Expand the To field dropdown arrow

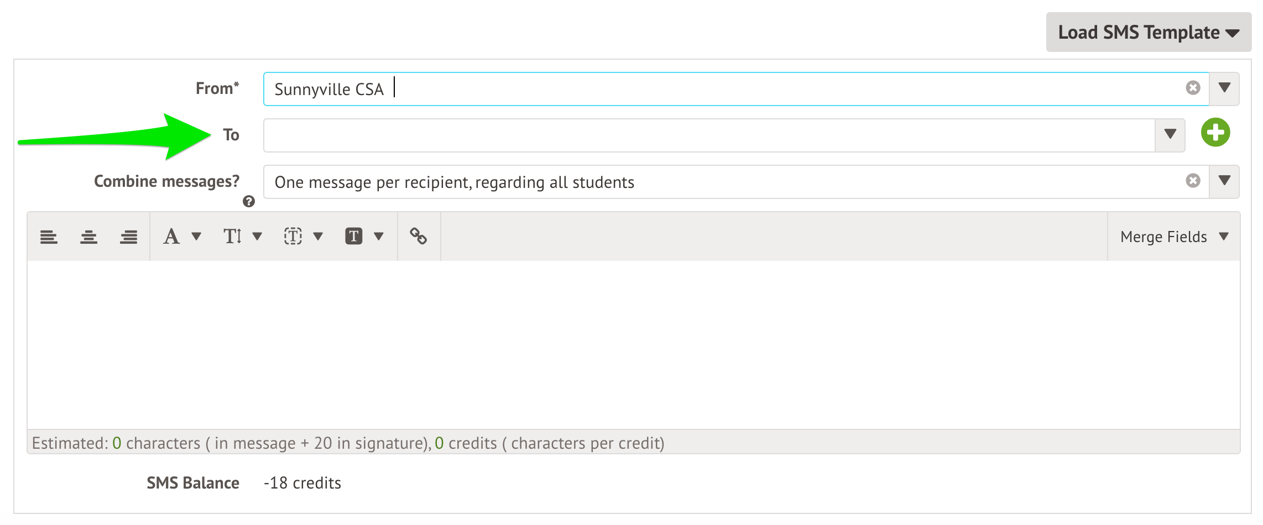coord(1170,135)
